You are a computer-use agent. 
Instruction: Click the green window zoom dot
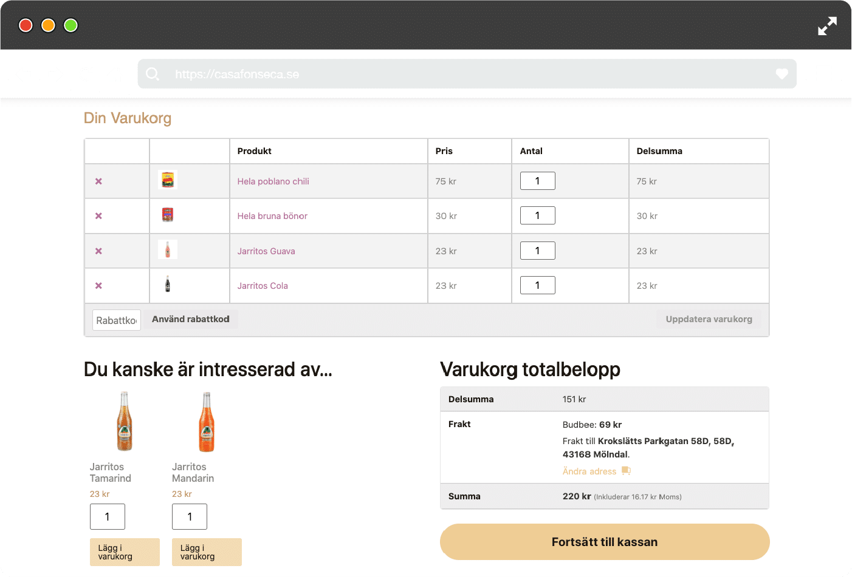70,25
